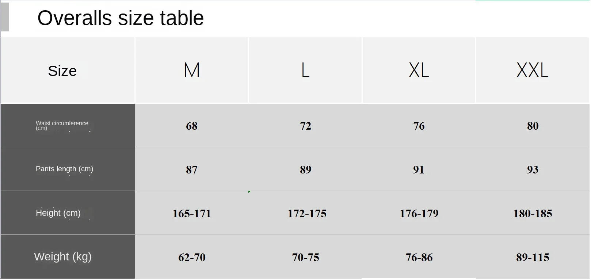The width and height of the screenshot is (591, 279).
Task: Select weight range 89-115 cell
Action: [533, 257]
